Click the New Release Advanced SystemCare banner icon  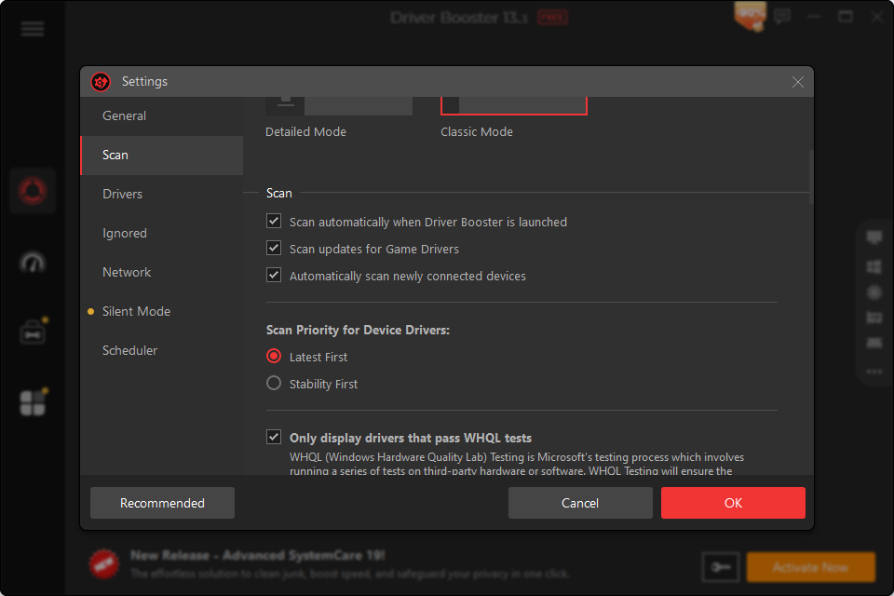click(x=103, y=564)
